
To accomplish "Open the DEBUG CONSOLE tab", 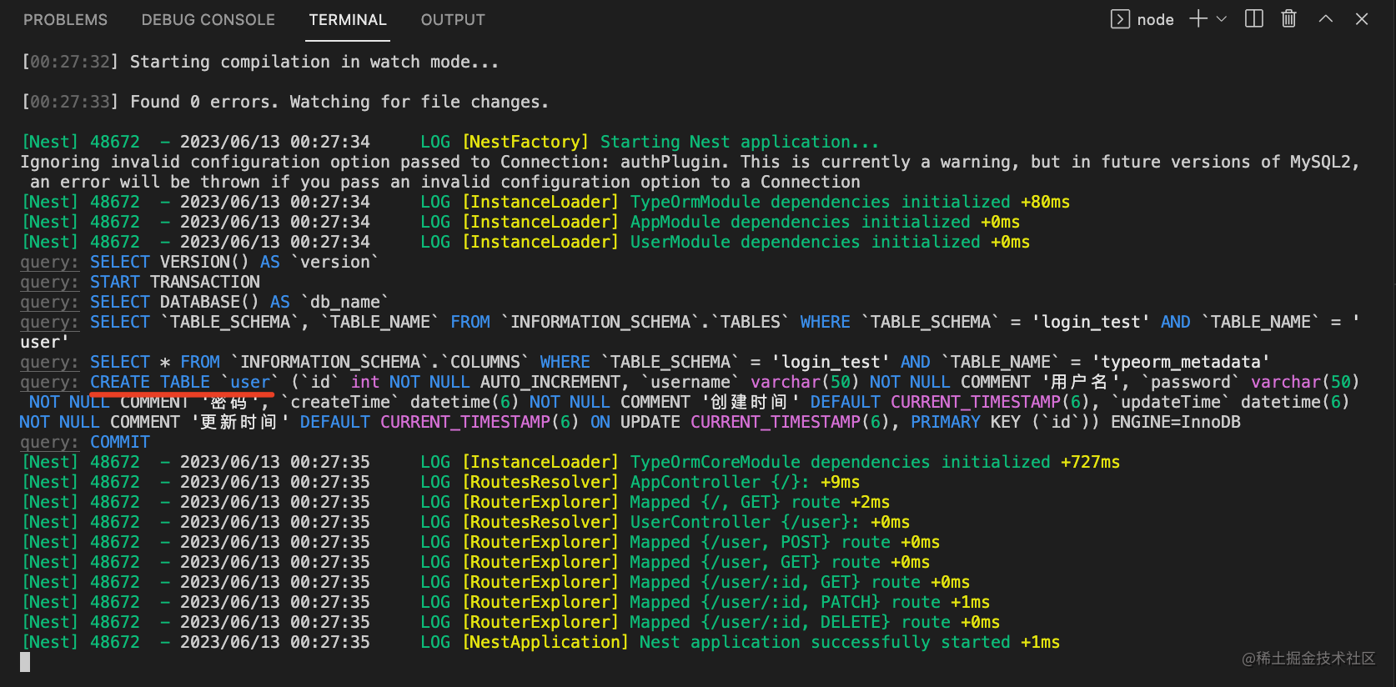I will (208, 20).
